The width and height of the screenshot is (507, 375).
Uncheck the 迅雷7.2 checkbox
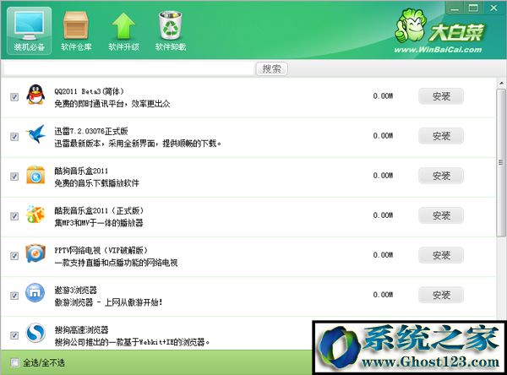pyautogui.click(x=14, y=137)
